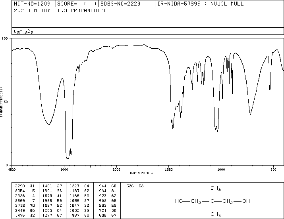Select the 1227 peak table entry
Screen dimensions: 284x219
click(x=79, y=186)
